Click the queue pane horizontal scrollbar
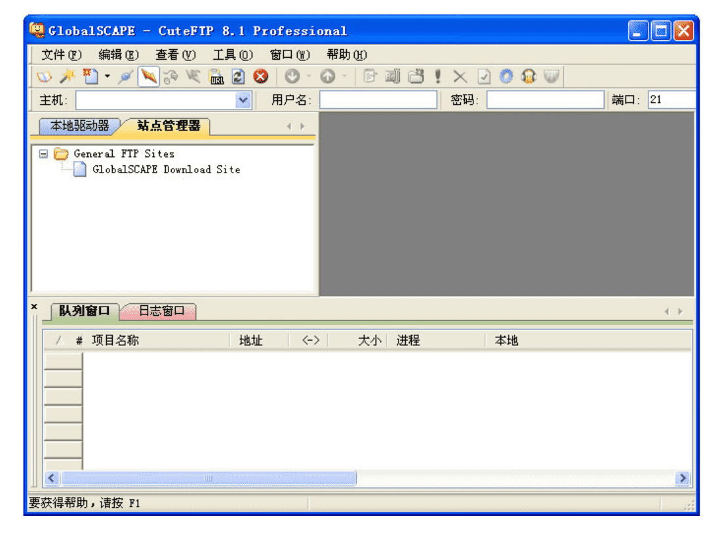The height and width of the screenshot is (533, 718). click(209, 479)
